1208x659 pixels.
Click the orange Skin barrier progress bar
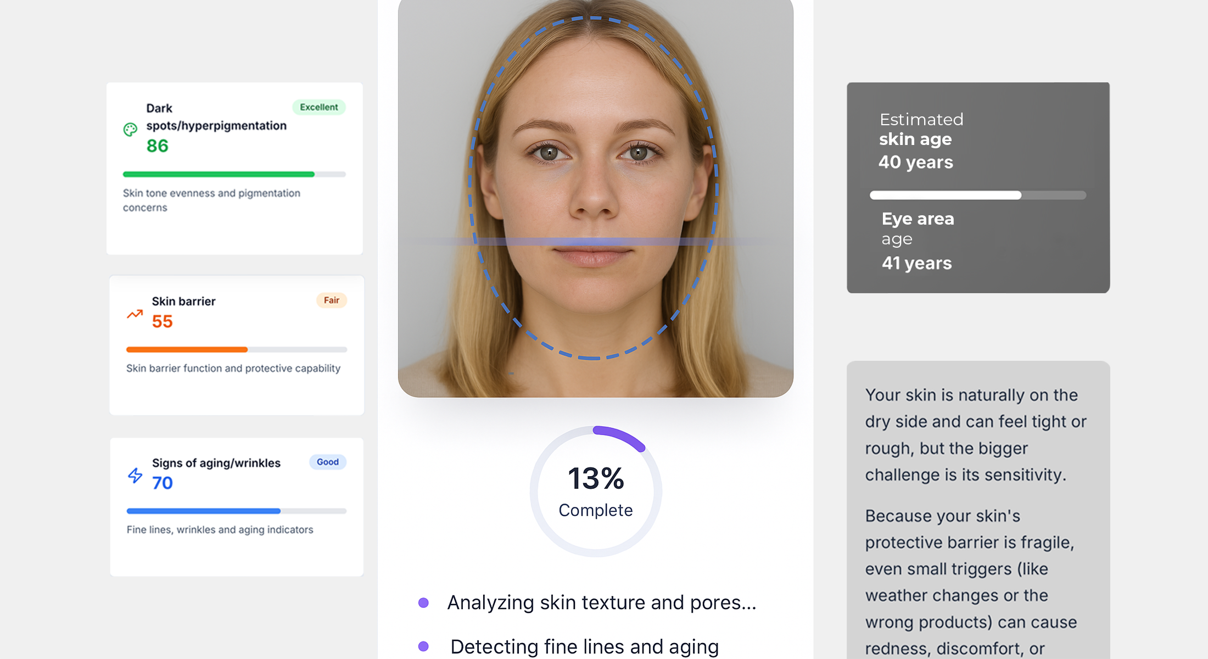(188, 349)
